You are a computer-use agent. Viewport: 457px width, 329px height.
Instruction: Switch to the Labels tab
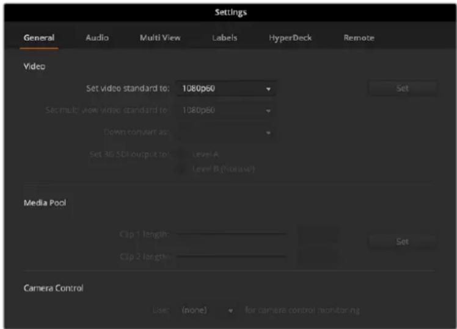(x=224, y=38)
